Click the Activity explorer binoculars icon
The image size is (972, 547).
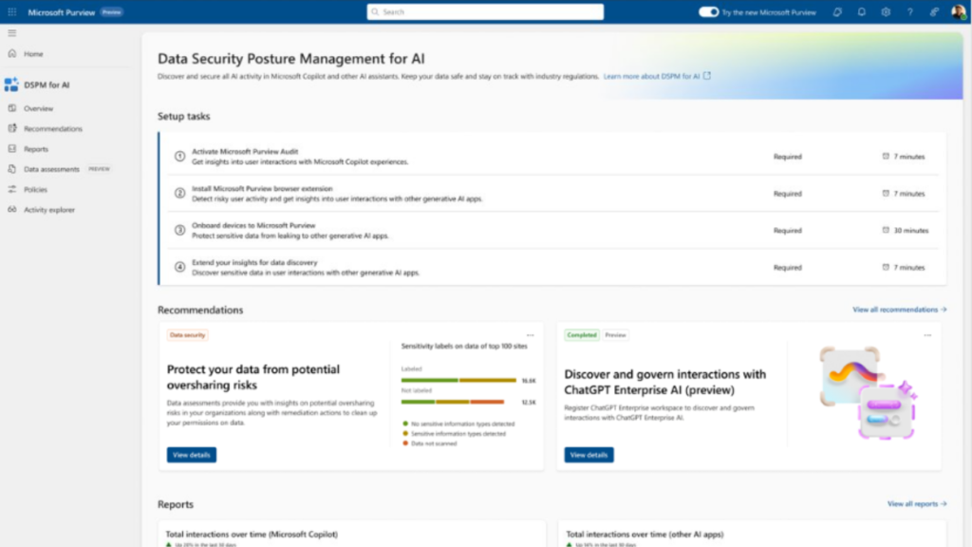11,210
